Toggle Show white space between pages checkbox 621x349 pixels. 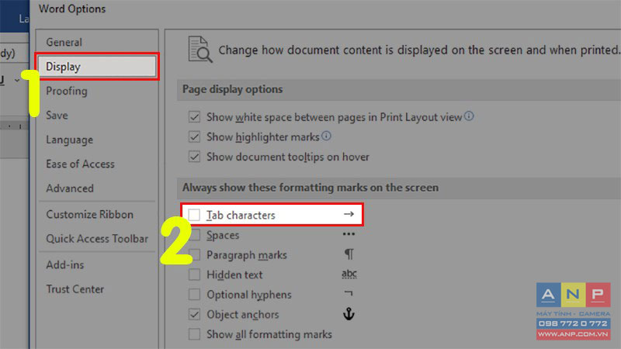click(194, 117)
